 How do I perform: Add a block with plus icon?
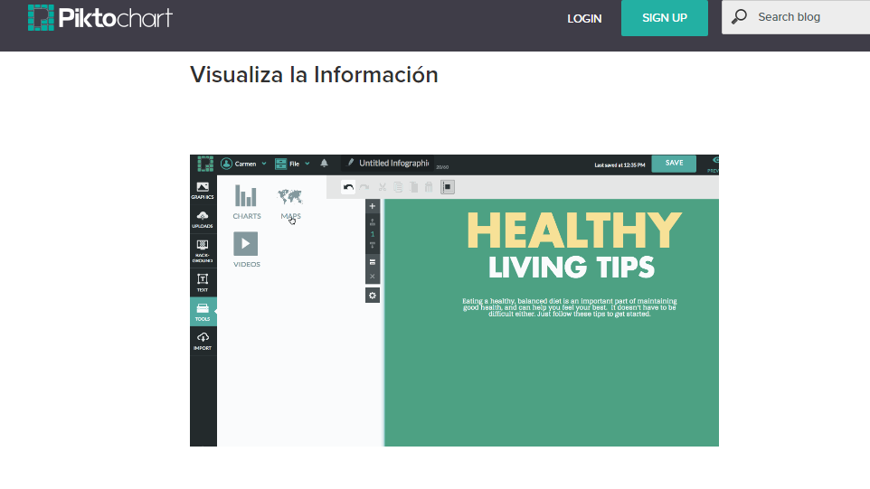click(373, 206)
